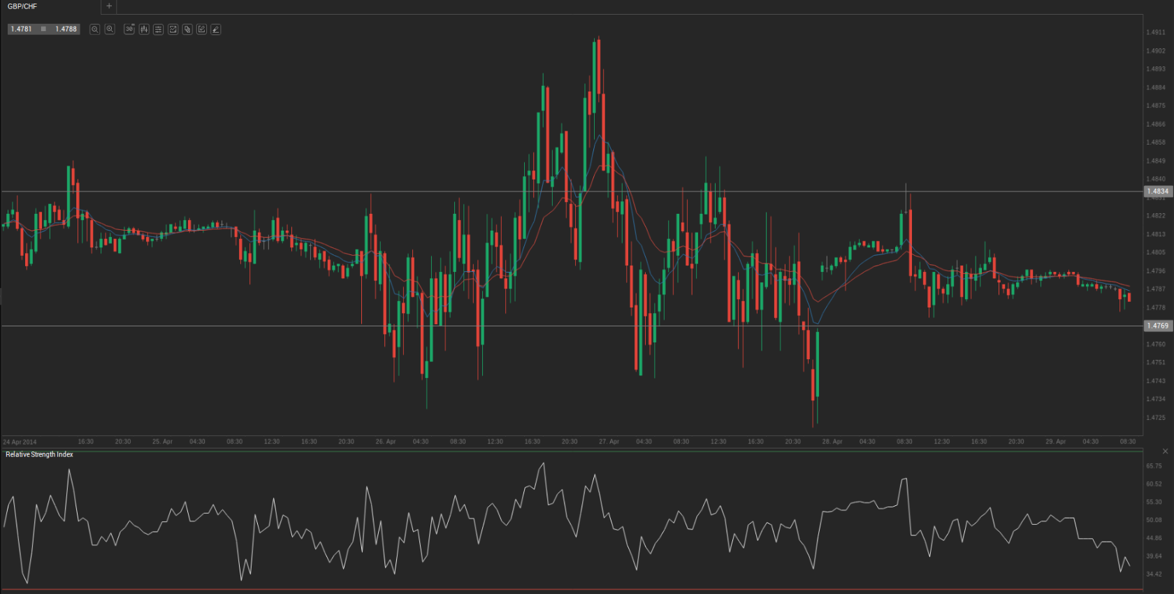Close the Relative Strength Index panel

tap(1165, 451)
